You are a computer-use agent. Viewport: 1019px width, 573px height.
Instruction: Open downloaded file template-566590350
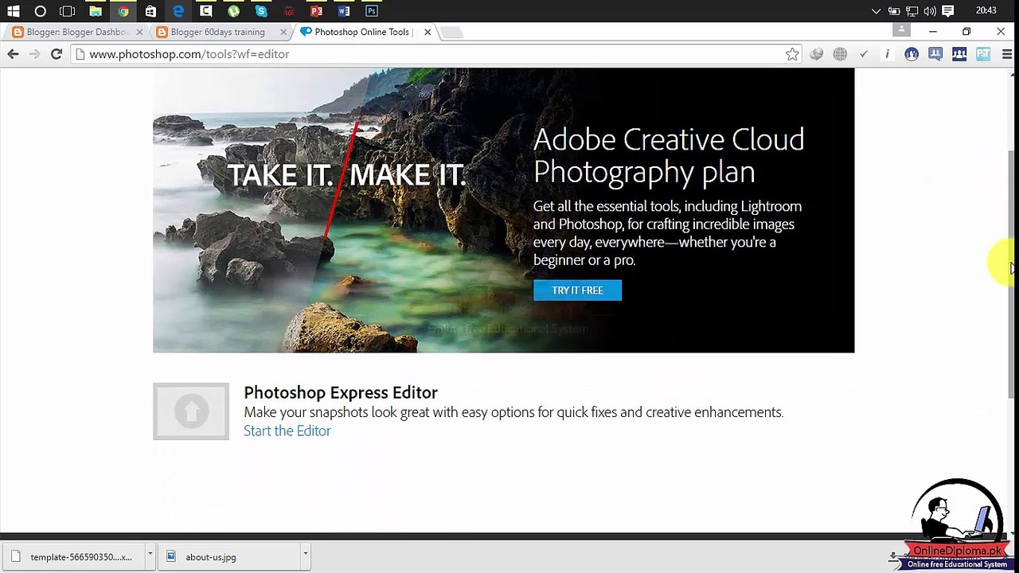click(x=74, y=557)
